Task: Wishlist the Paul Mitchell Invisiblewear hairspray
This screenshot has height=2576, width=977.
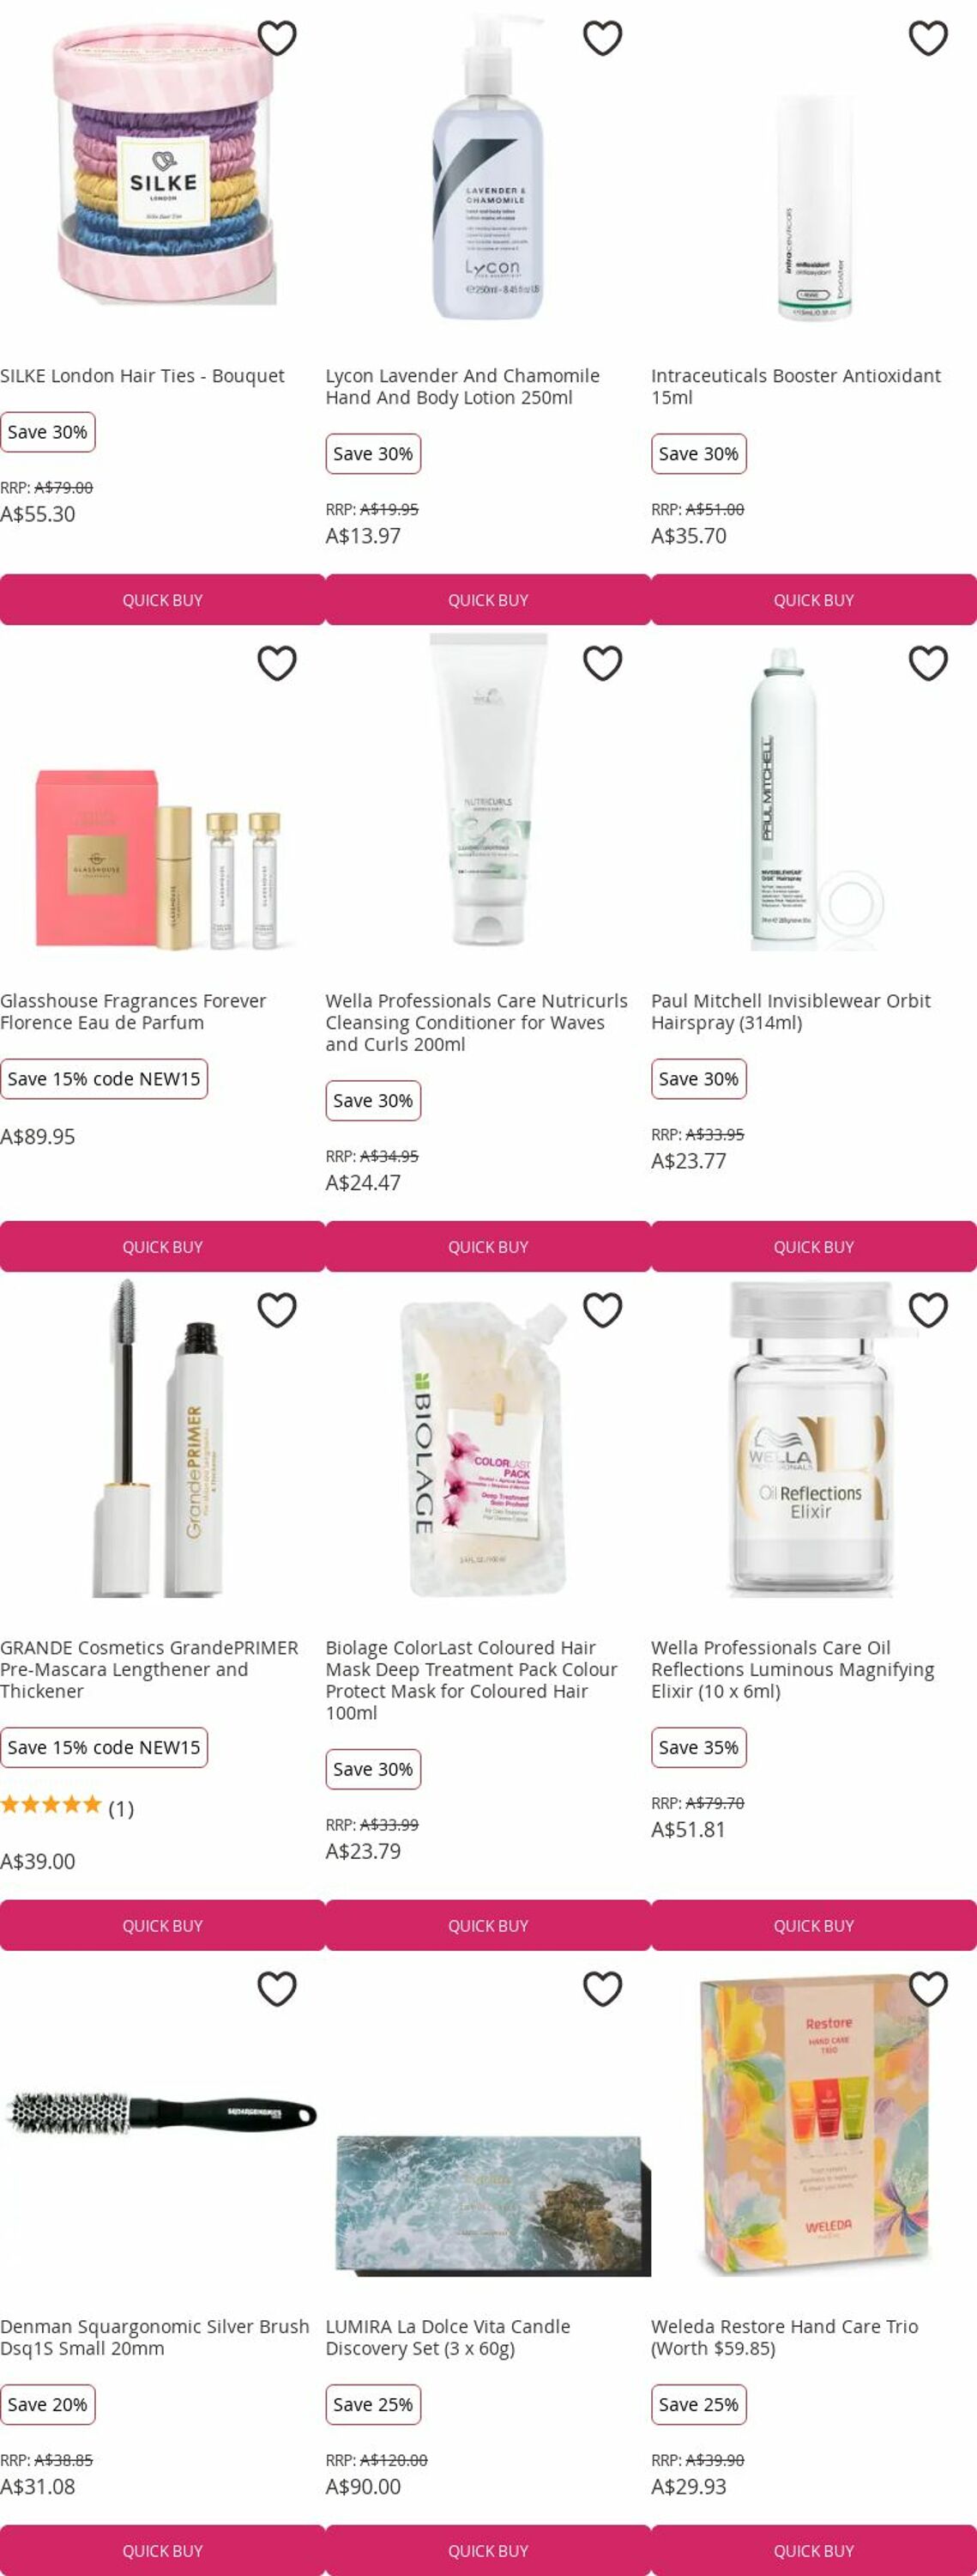Action: pyautogui.click(x=928, y=663)
